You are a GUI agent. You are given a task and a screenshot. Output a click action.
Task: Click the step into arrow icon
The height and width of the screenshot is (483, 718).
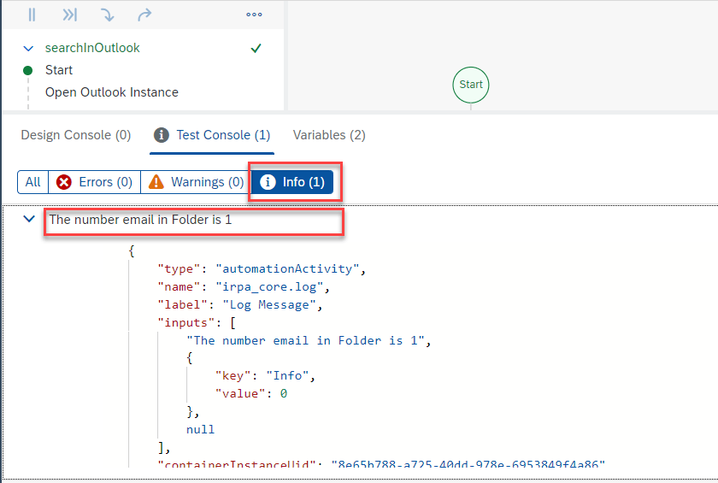point(107,15)
